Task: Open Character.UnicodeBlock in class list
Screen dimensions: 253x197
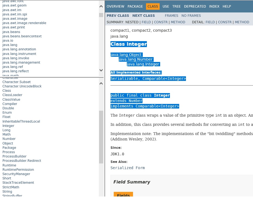Action: (22, 86)
